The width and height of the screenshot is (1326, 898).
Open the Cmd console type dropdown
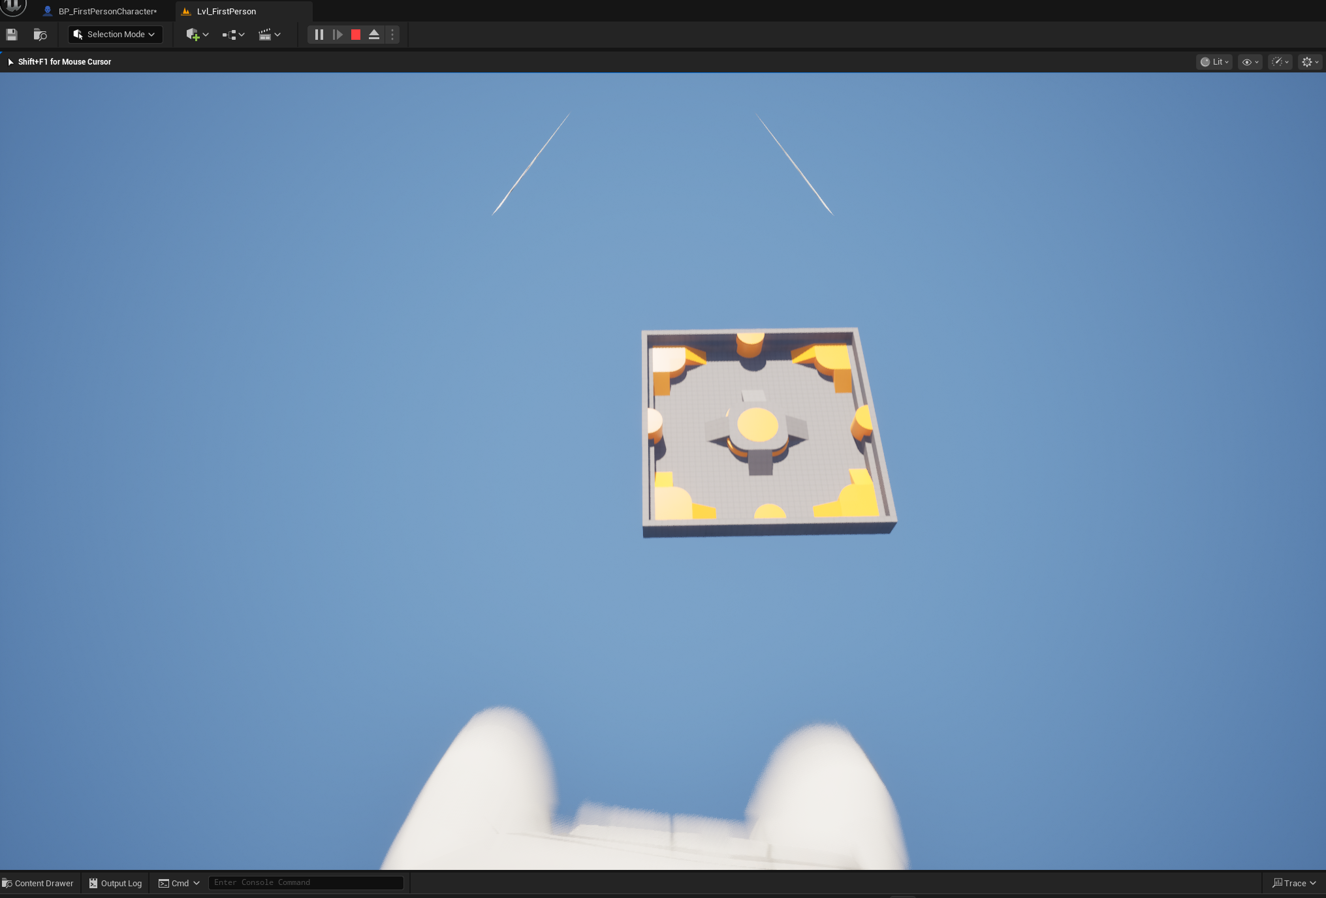[179, 883]
